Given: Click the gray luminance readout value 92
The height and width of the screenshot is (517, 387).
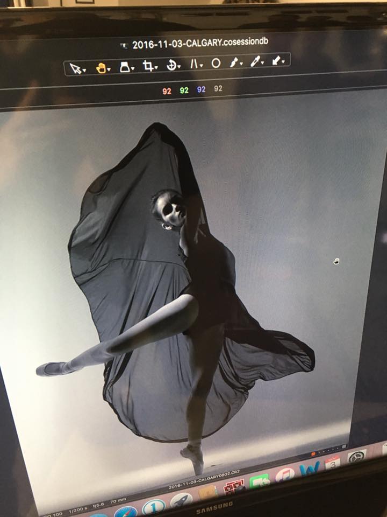Looking at the screenshot, I should coord(218,88).
